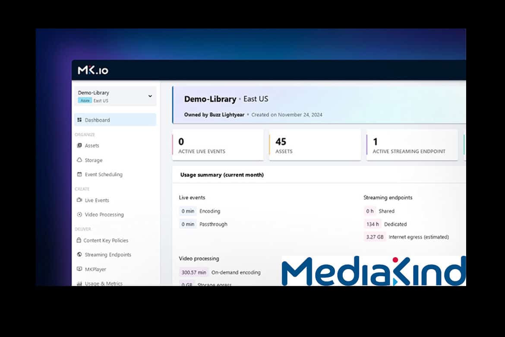Click the Video Processing icon

(79, 214)
